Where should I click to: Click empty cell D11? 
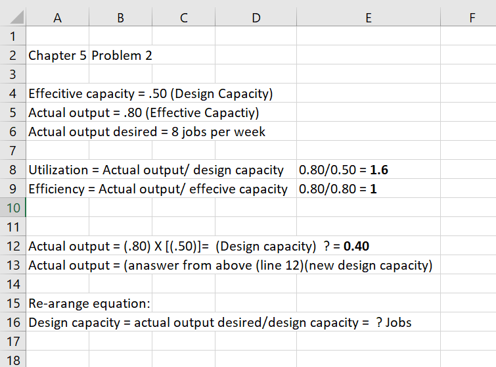tap(256, 227)
